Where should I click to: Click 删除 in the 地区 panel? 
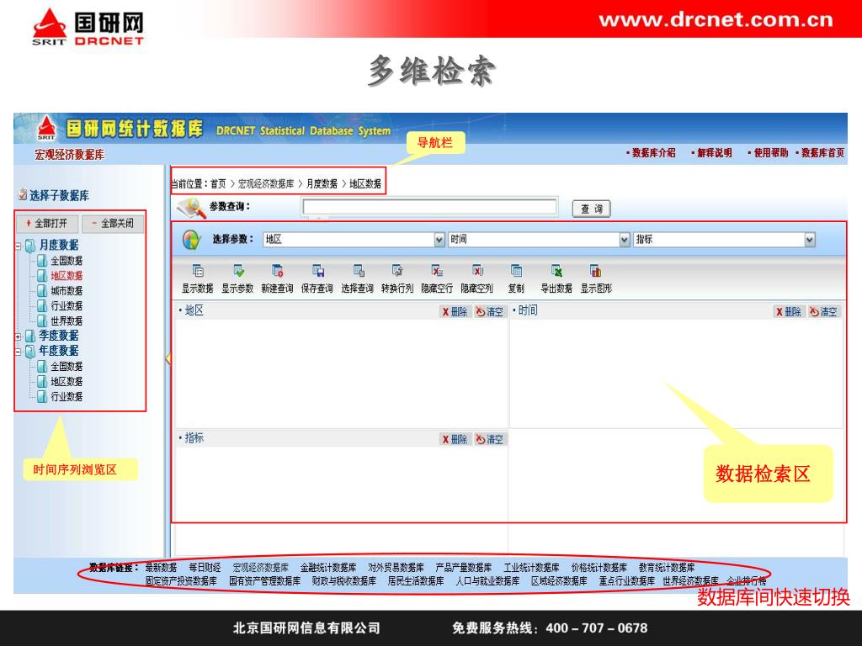[455, 311]
